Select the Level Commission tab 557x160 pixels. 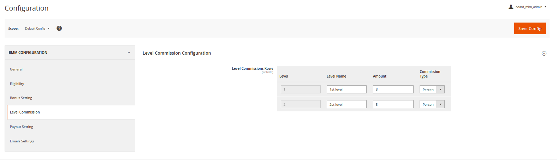click(x=25, y=112)
